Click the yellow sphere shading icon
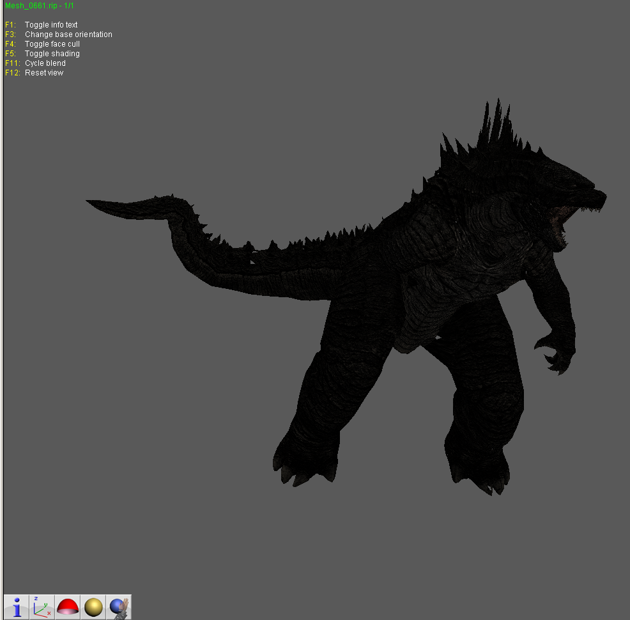This screenshot has height=620, width=630. click(93, 607)
